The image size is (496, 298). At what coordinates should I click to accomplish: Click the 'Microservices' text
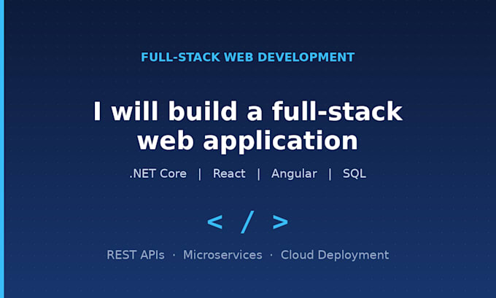222,255
